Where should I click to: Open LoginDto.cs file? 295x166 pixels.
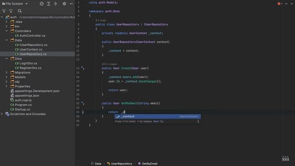click(28, 64)
